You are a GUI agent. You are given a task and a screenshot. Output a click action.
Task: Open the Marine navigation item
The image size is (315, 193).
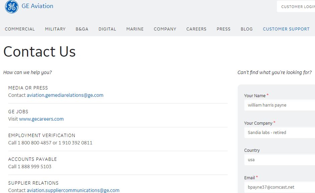[x=135, y=29]
